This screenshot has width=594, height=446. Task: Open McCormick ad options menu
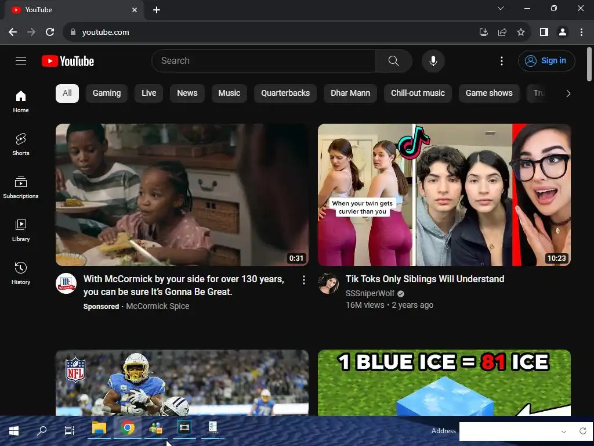pos(304,280)
